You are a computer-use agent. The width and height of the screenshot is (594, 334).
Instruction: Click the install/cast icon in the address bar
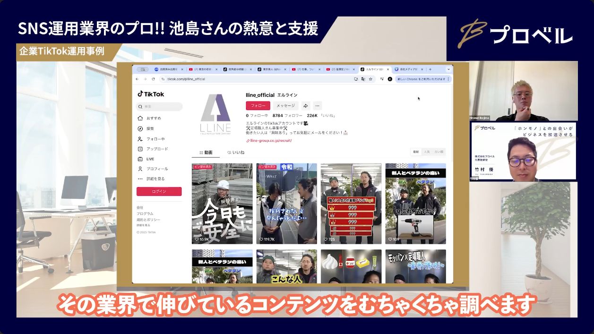pyautogui.click(x=355, y=79)
